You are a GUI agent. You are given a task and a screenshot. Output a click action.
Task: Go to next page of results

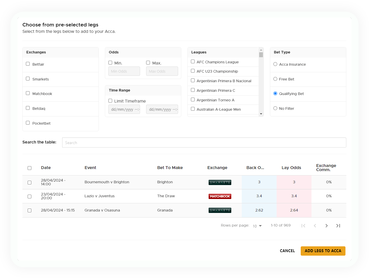(327, 226)
